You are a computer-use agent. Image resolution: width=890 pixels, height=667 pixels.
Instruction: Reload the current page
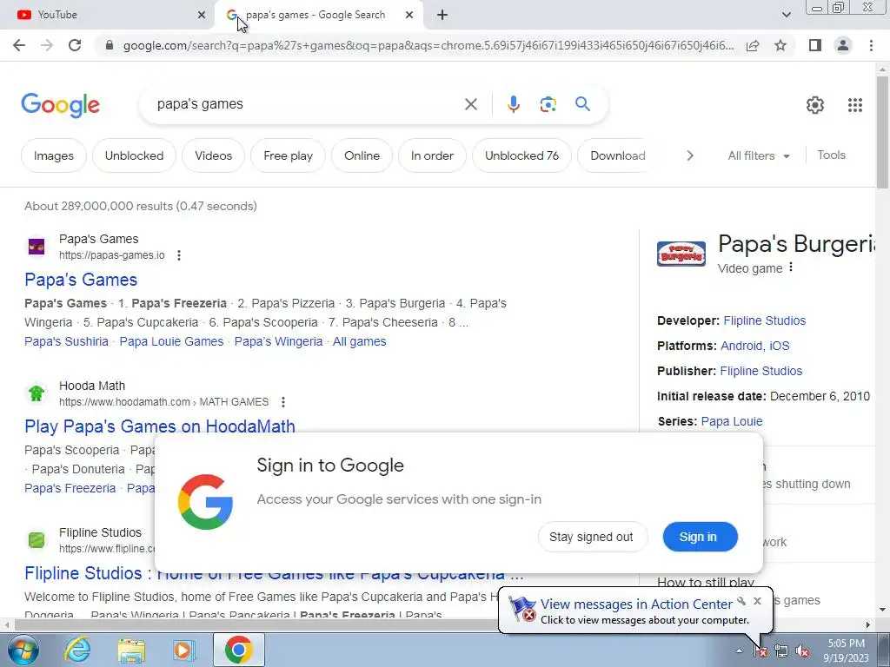75,45
